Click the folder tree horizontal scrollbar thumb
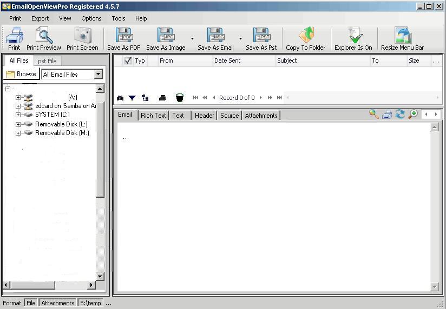 click(x=32, y=285)
